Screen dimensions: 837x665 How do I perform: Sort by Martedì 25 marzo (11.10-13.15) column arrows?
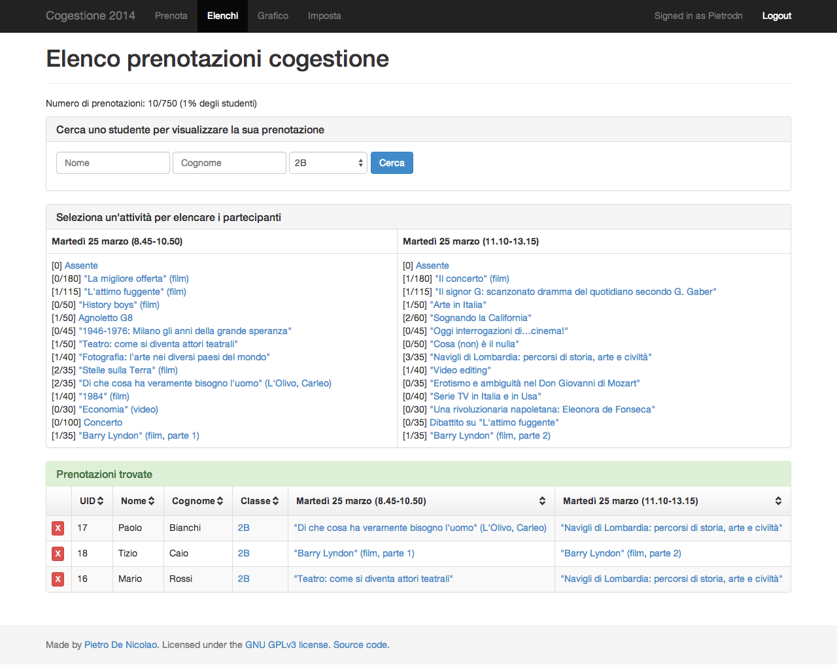[x=778, y=501]
